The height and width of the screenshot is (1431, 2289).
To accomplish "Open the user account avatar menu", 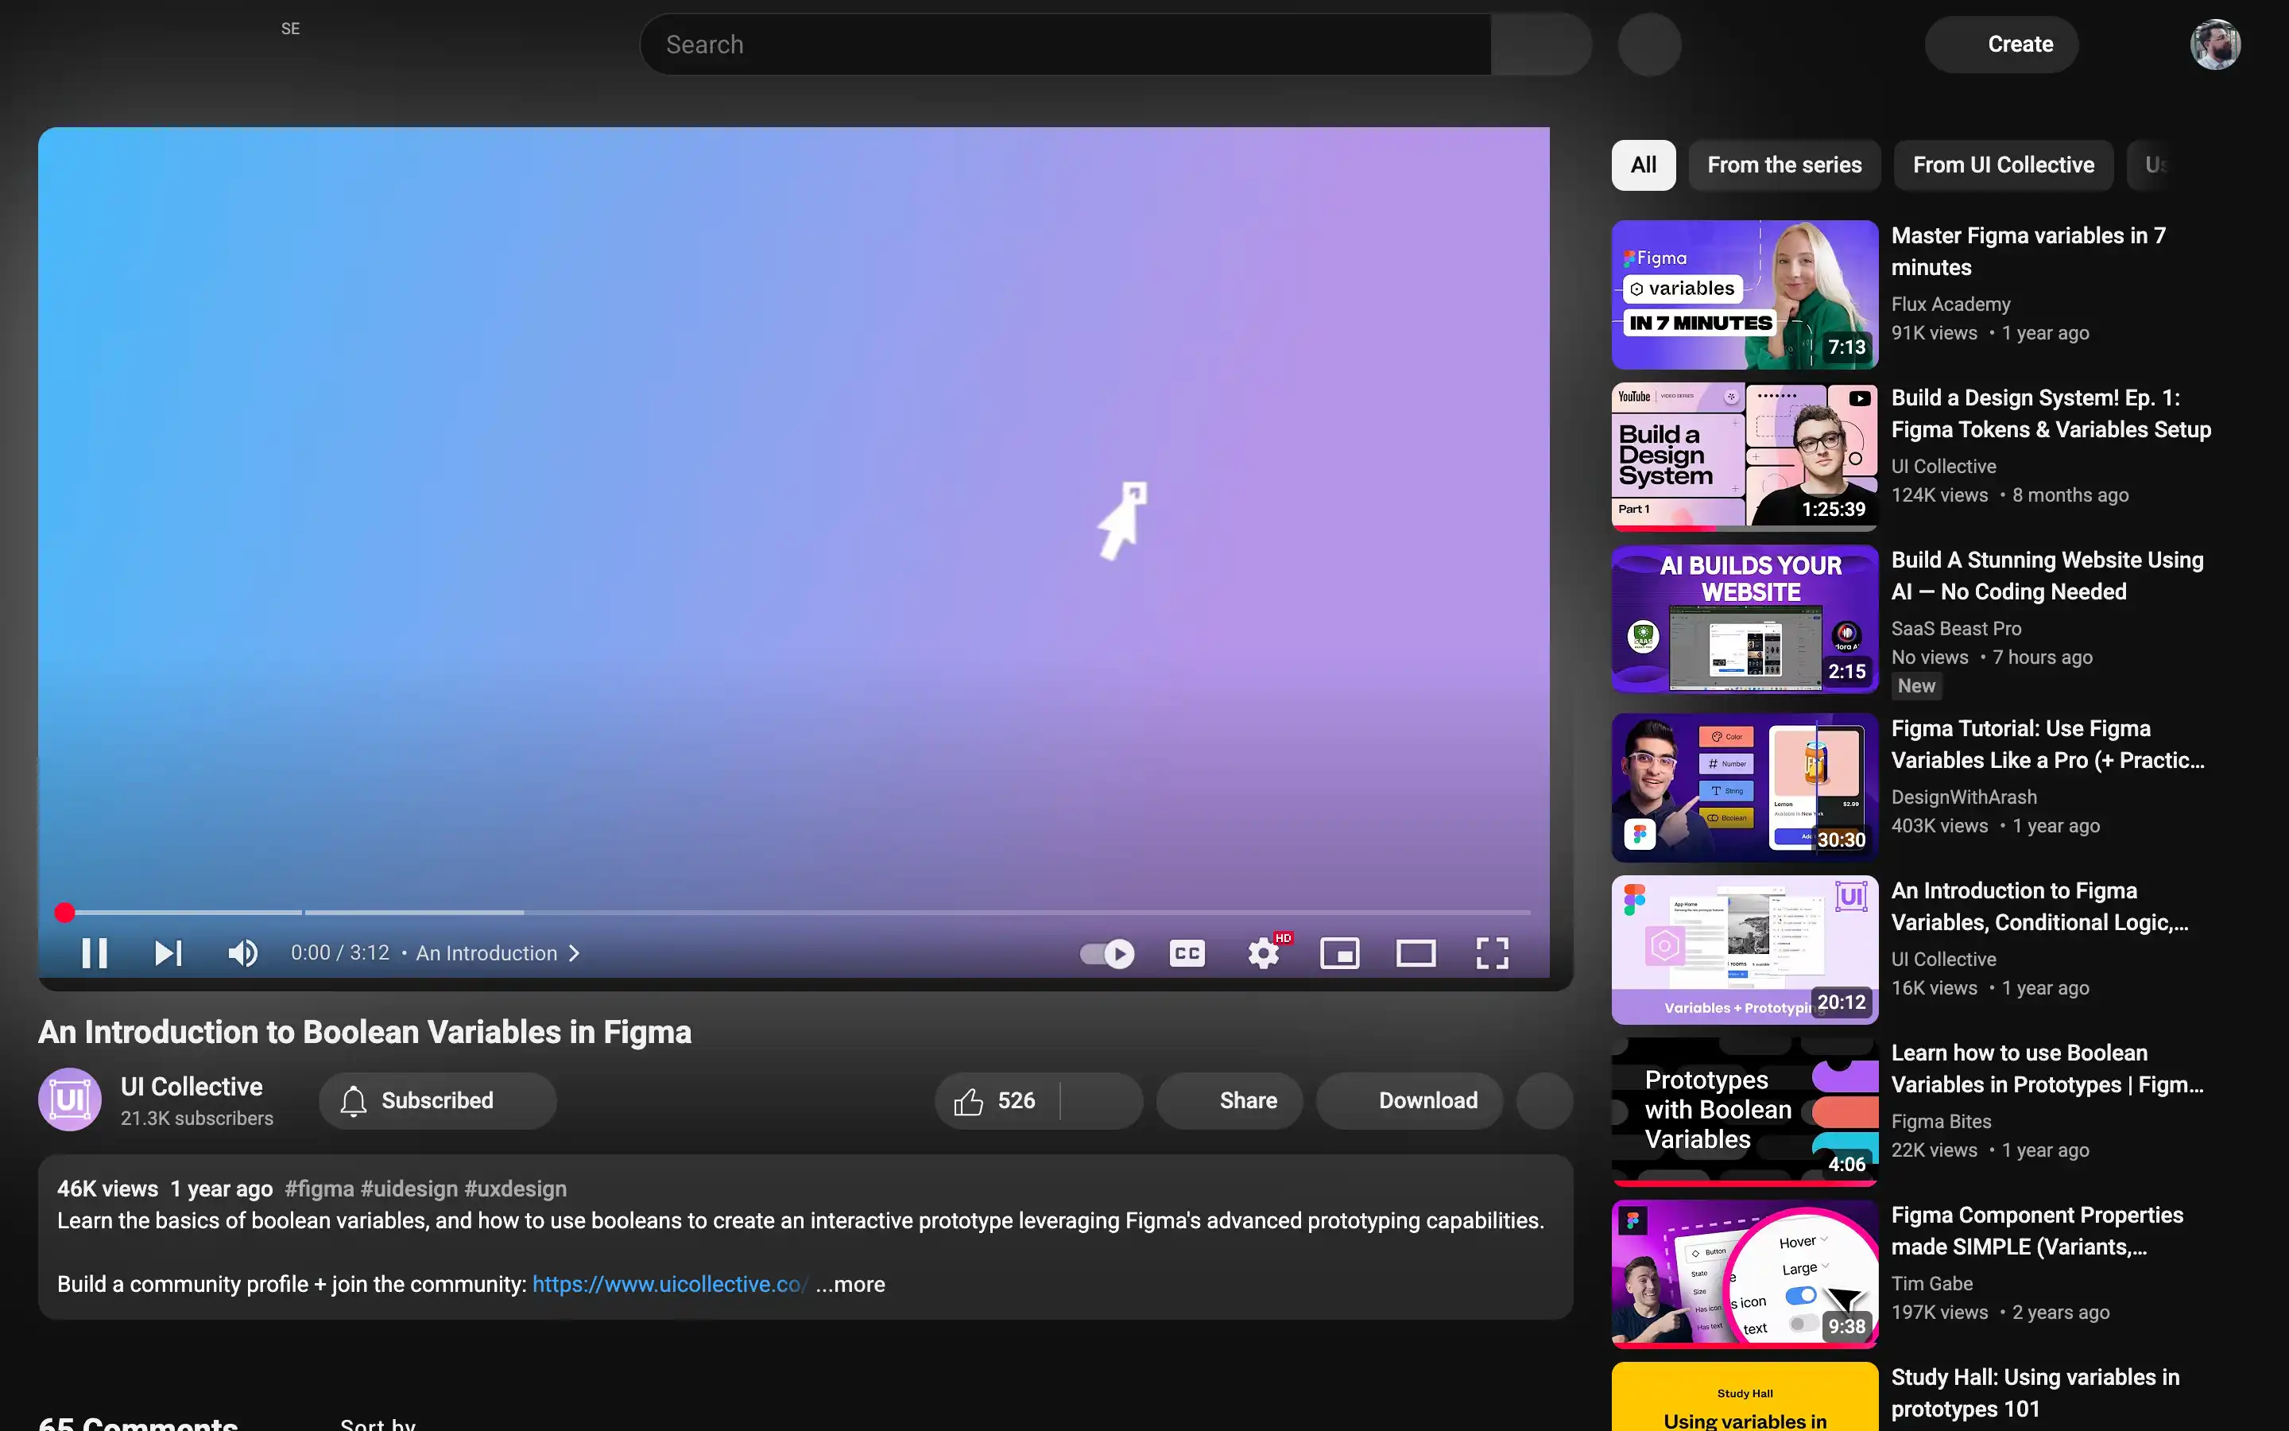I will [x=2215, y=45].
